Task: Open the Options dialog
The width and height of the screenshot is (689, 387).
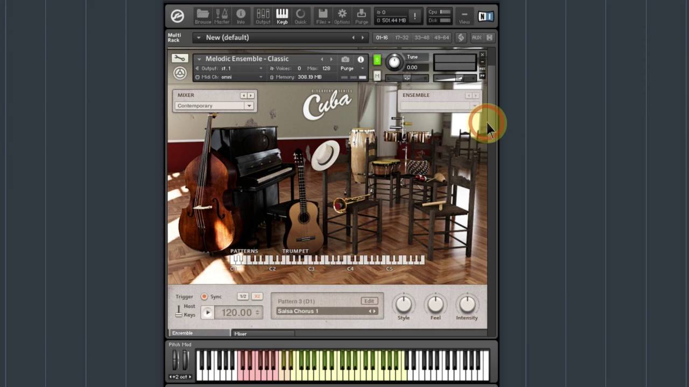Action: coord(342,16)
